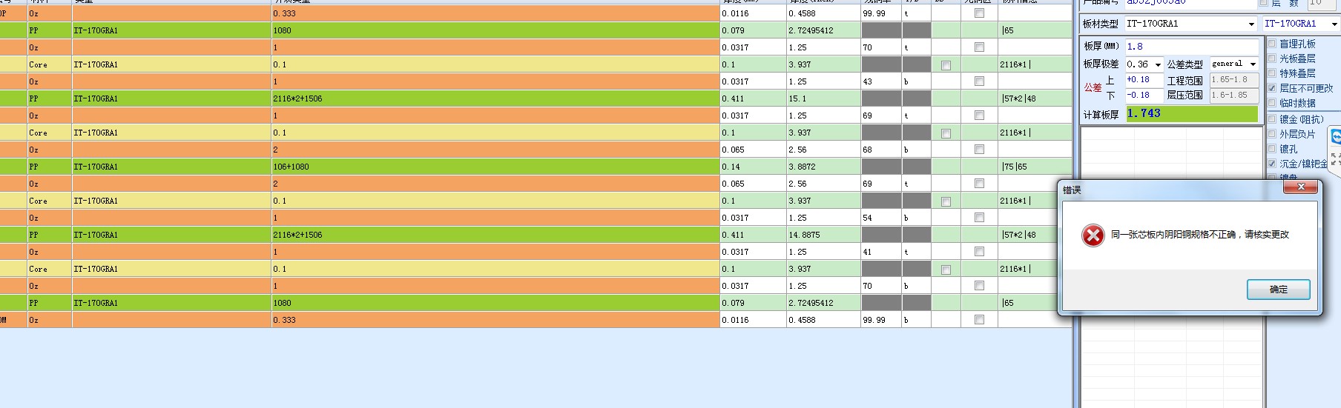
Task: Confirm the error with the 确定 button
Action: 1278,290
